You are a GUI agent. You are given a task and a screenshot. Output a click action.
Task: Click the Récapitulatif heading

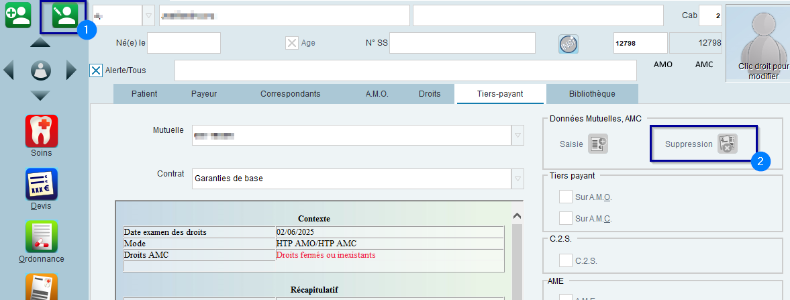pos(314,290)
